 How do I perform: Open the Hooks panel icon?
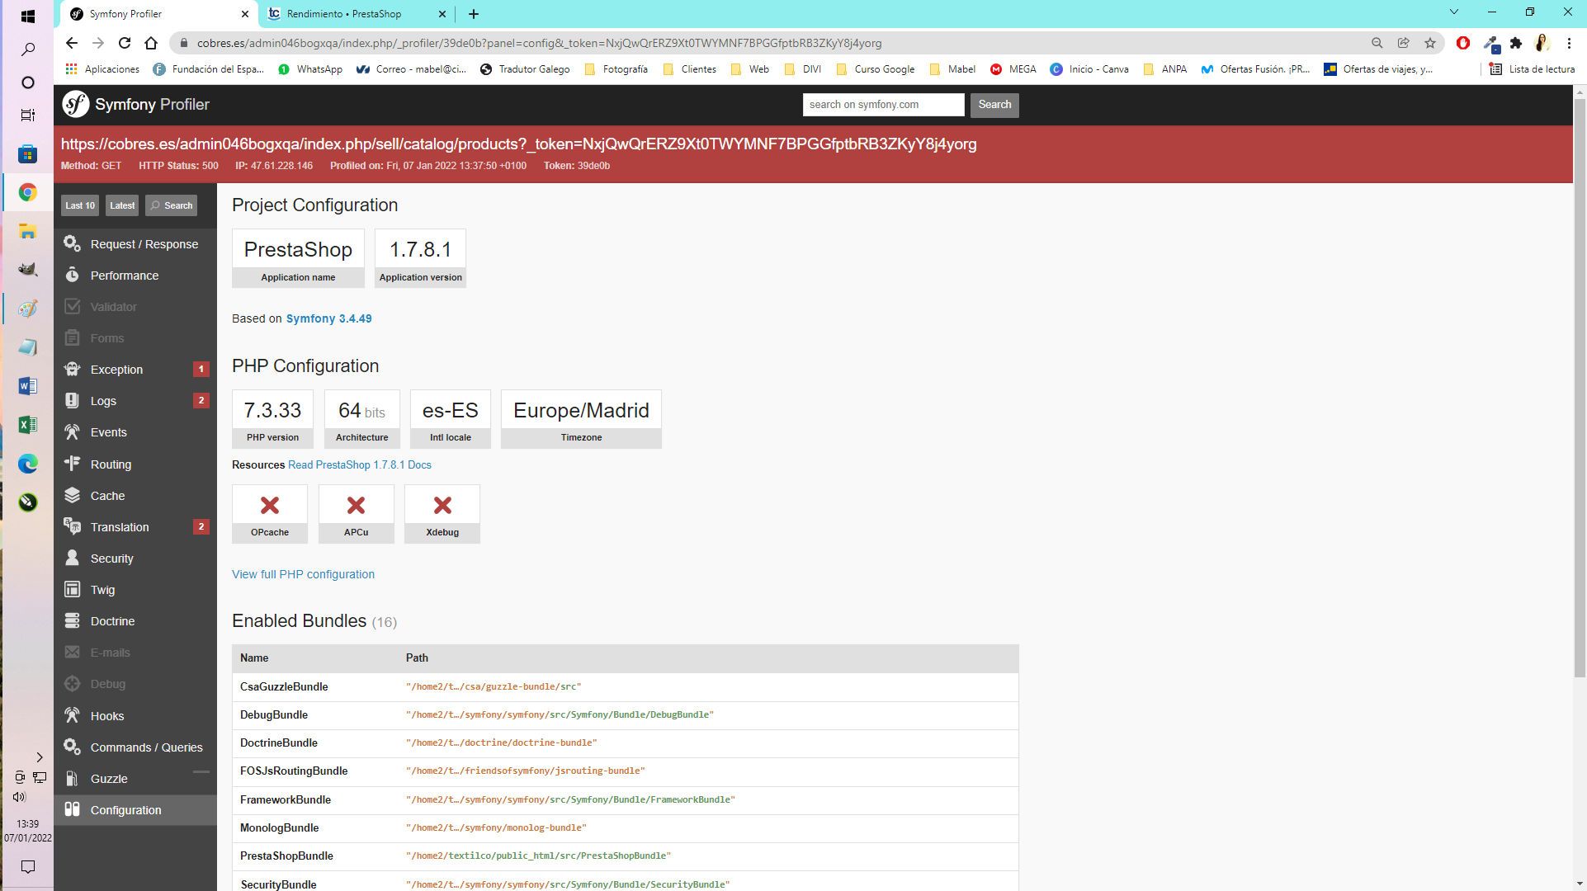click(x=72, y=716)
